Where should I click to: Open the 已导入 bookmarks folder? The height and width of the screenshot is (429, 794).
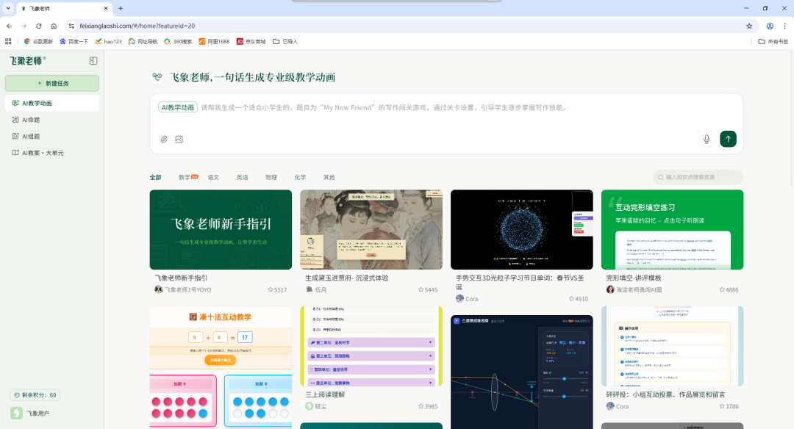tap(287, 41)
